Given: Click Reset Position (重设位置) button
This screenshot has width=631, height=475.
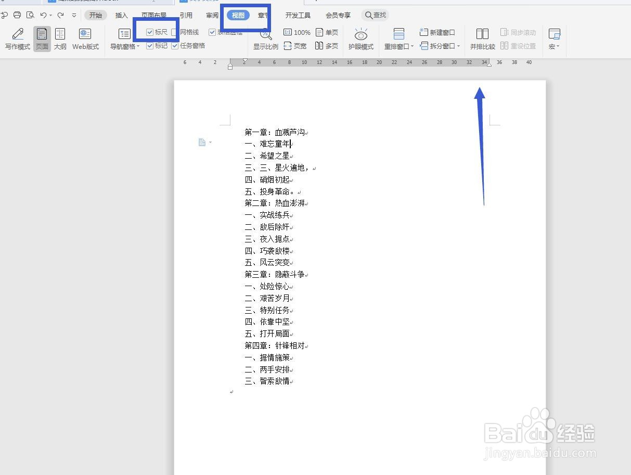Looking at the screenshot, I should (518, 46).
